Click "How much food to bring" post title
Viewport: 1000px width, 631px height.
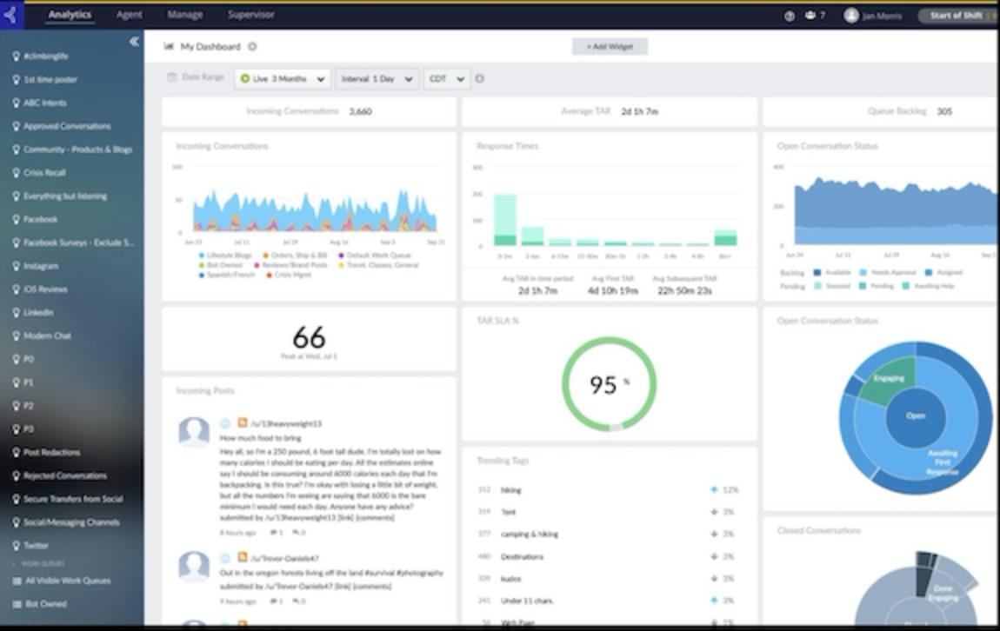(260, 438)
